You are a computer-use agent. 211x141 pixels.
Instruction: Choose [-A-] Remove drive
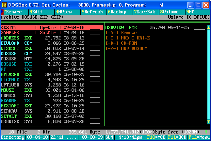pyautogui.click(x=121, y=33)
